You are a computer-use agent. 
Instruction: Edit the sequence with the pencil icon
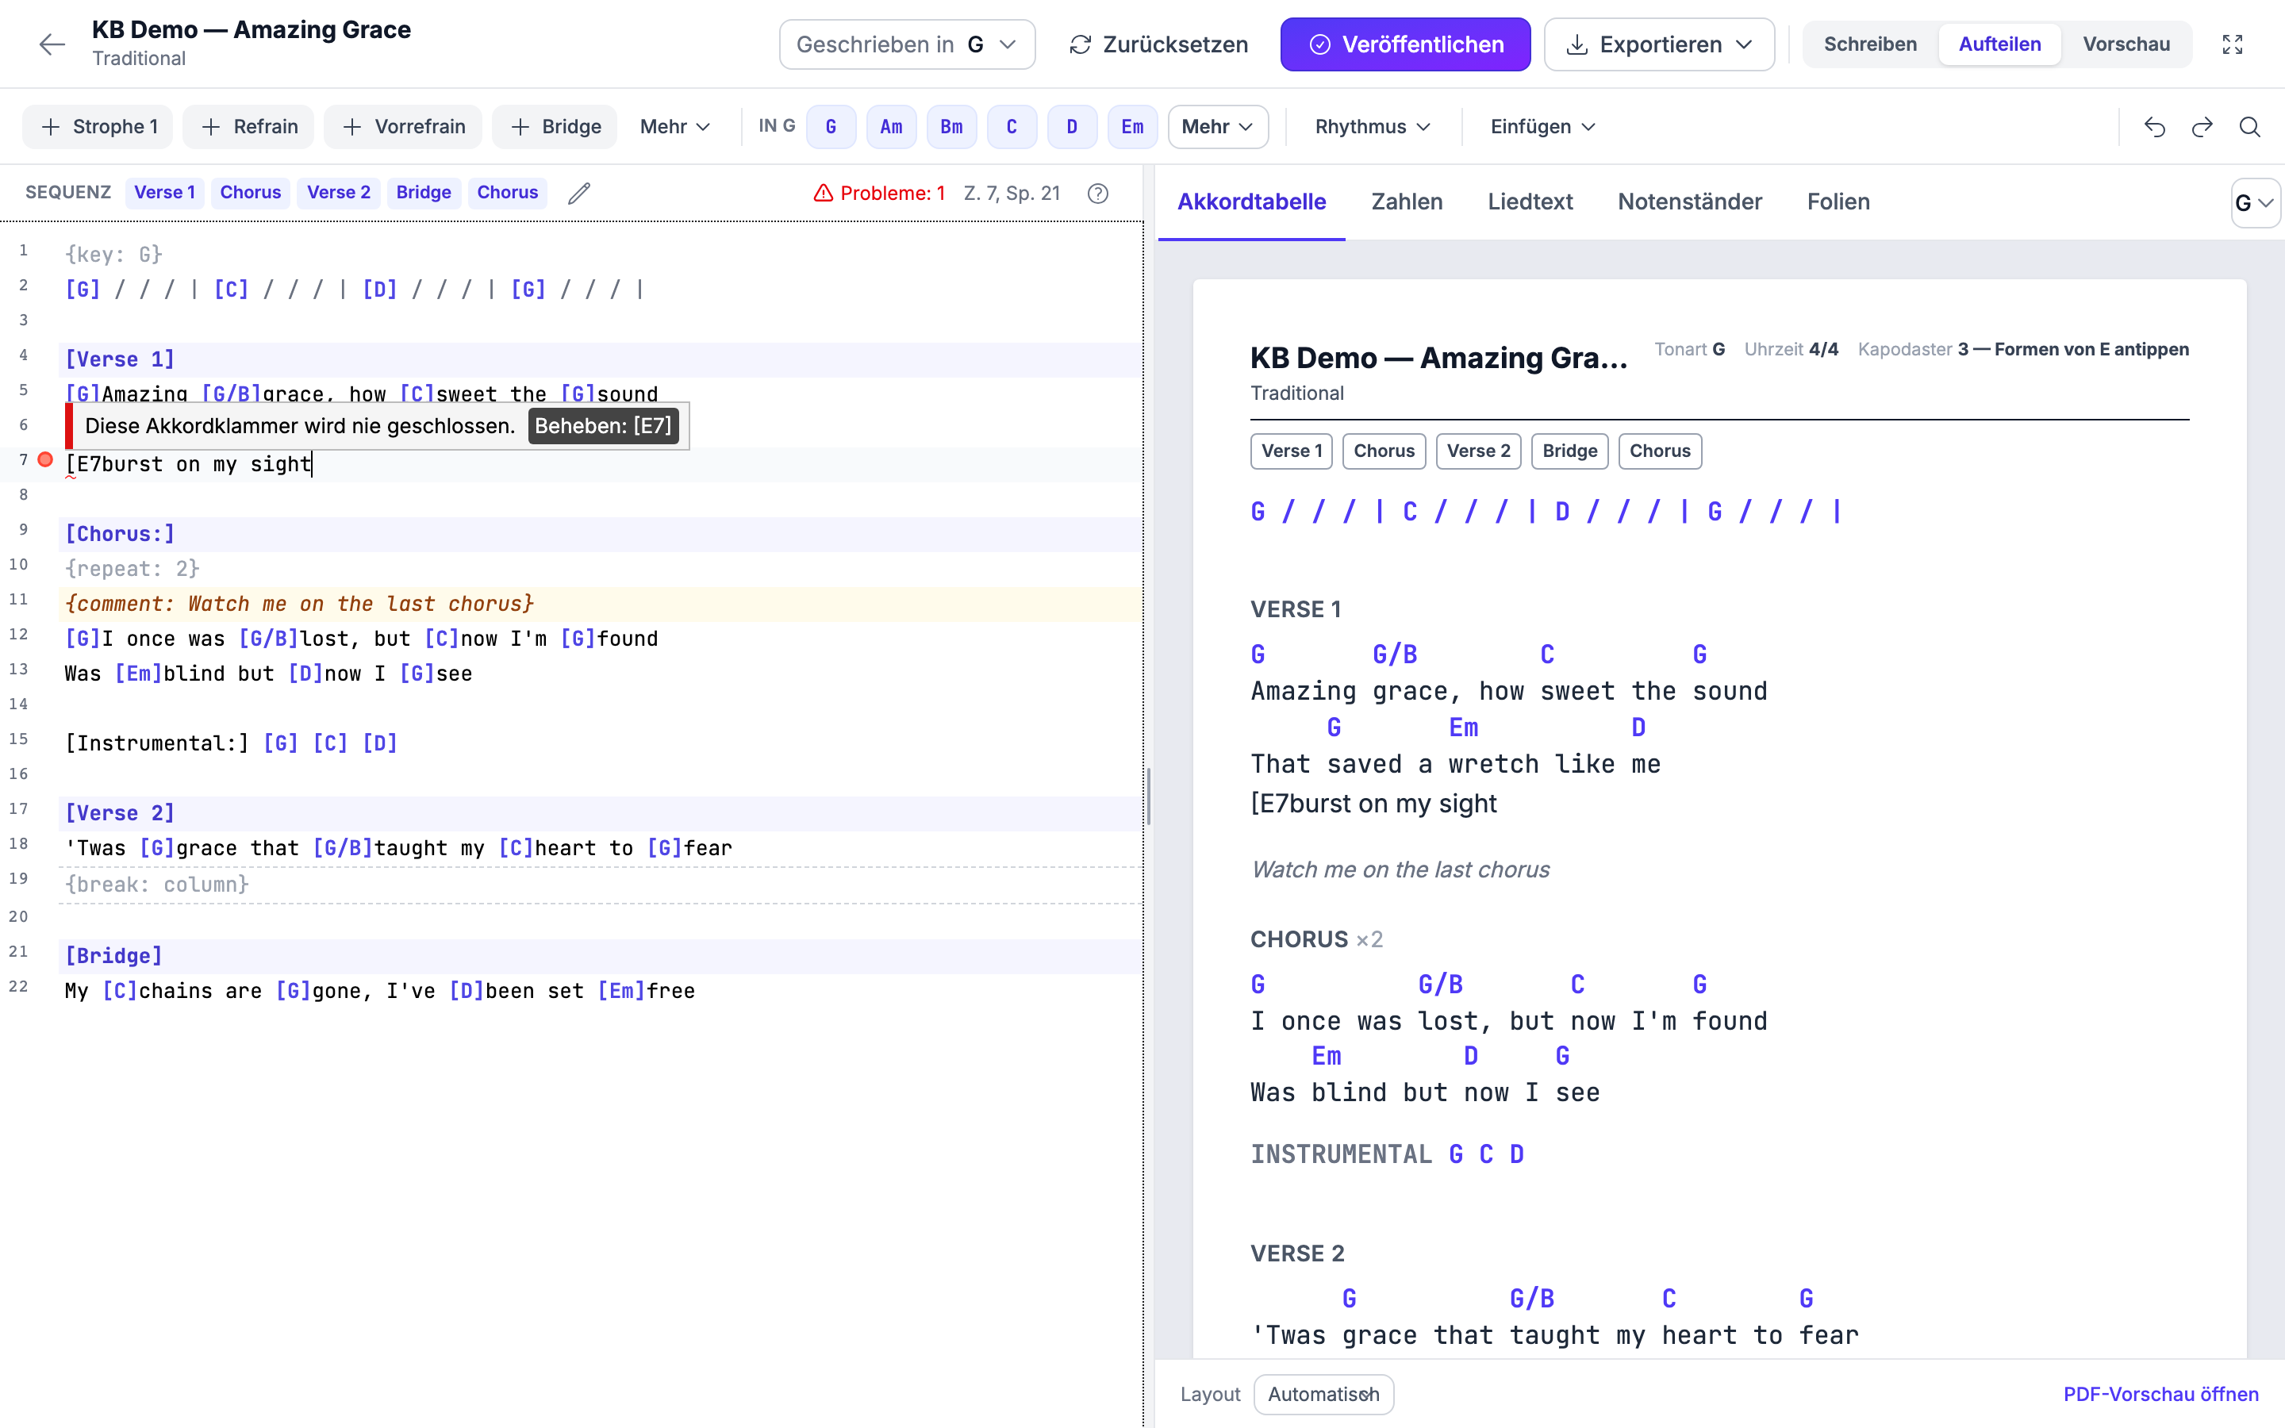coord(579,193)
